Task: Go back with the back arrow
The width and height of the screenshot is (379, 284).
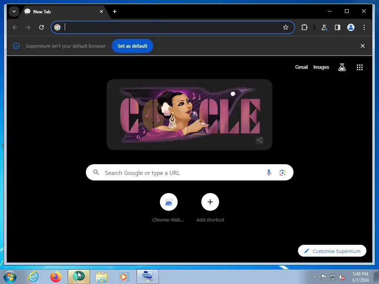Action: point(15,27)
